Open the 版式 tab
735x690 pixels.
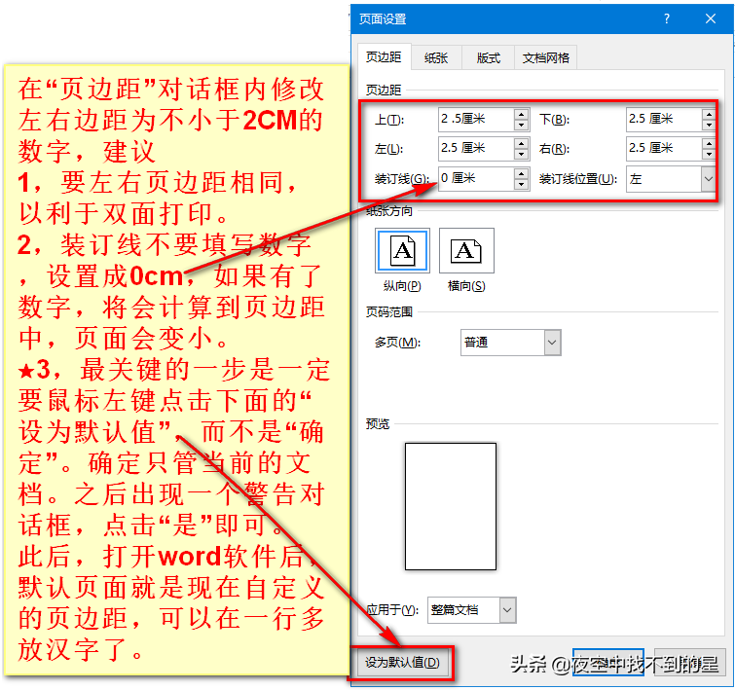(x=489, y=58)
